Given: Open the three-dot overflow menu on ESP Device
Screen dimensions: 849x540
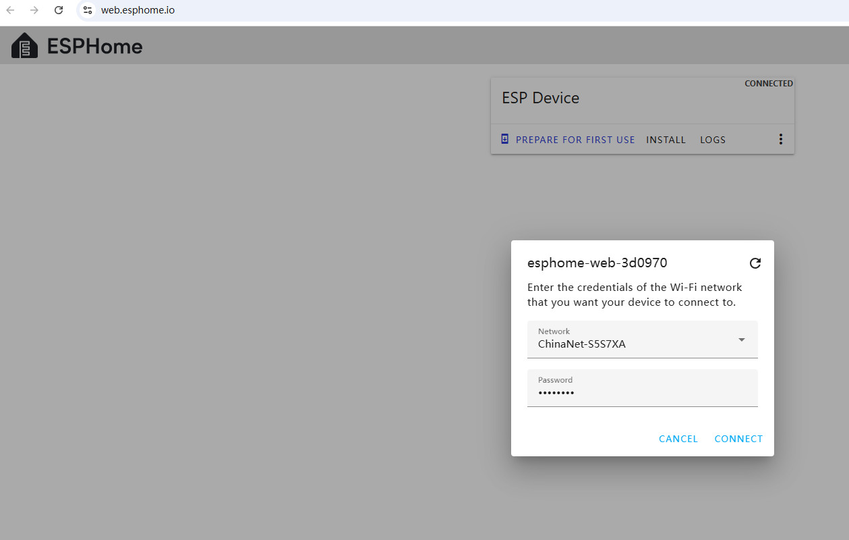Looking at the screenshot, I should (x=780, y=139).
